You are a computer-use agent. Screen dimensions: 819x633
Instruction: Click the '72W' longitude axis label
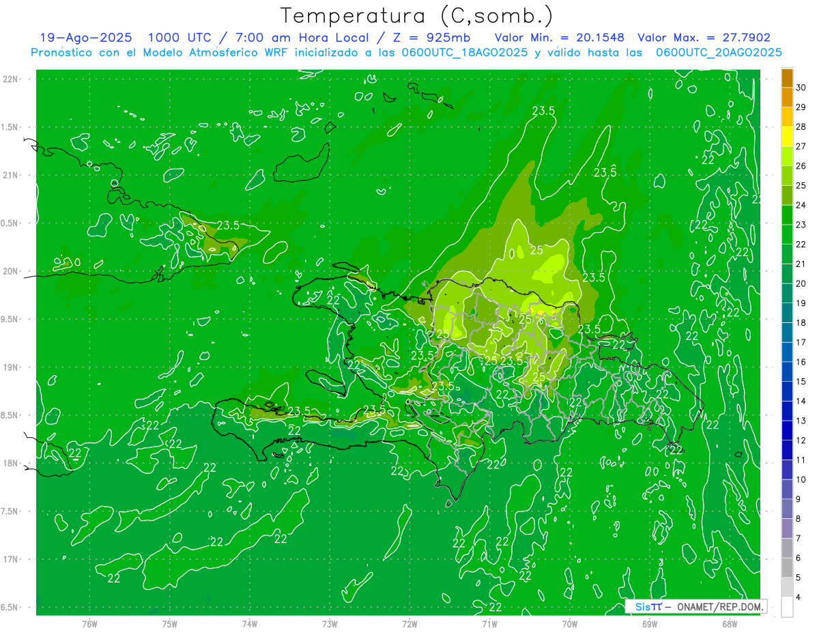tap(409, 623)
